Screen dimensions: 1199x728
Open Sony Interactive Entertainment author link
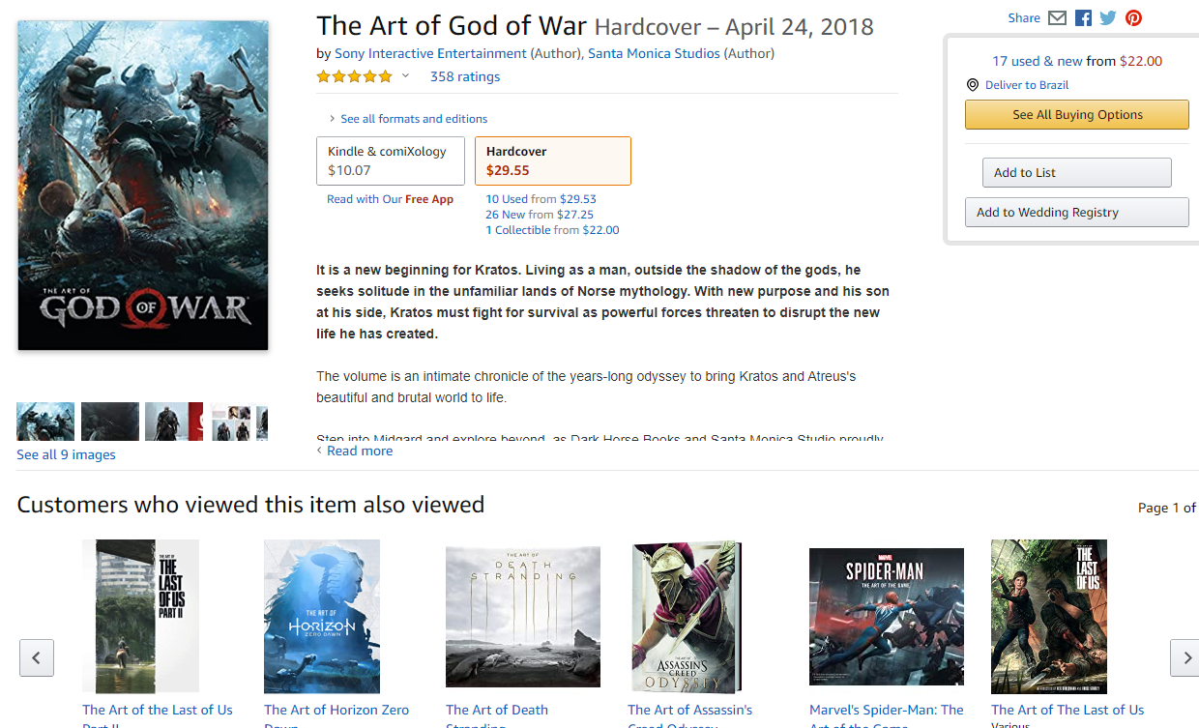coord(430,53)
